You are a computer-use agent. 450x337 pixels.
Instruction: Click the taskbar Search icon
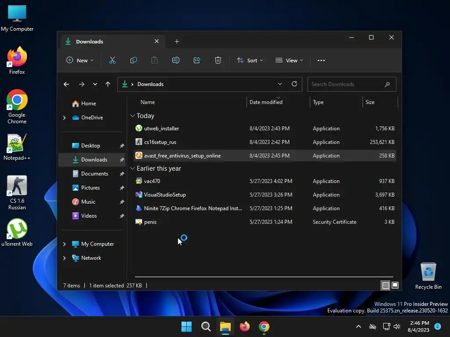click(x=206, y=326)
